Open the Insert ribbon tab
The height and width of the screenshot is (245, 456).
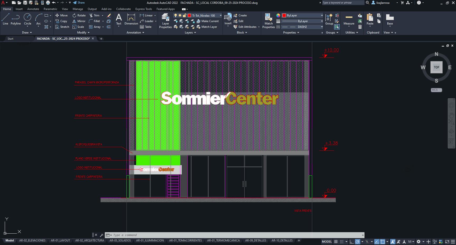point(19,9)
